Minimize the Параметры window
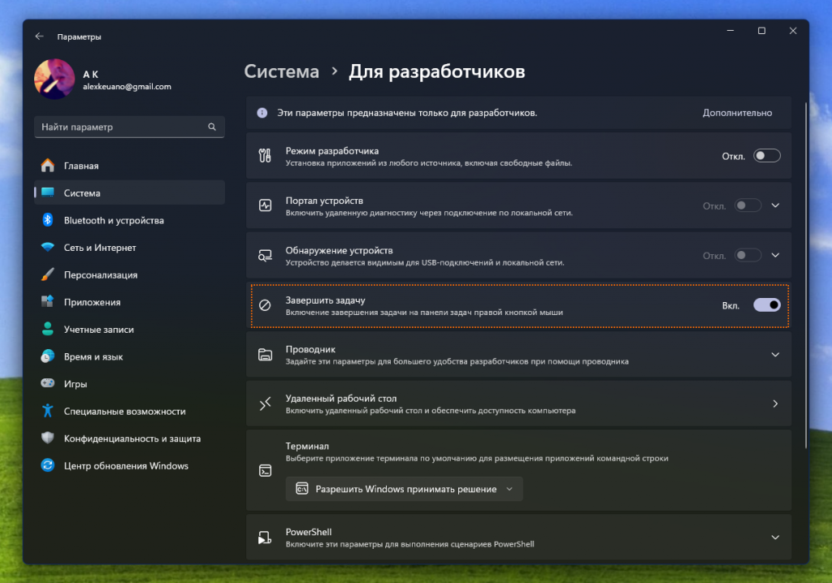Viewport: 832px width, 583px height. tap(730, 31)
